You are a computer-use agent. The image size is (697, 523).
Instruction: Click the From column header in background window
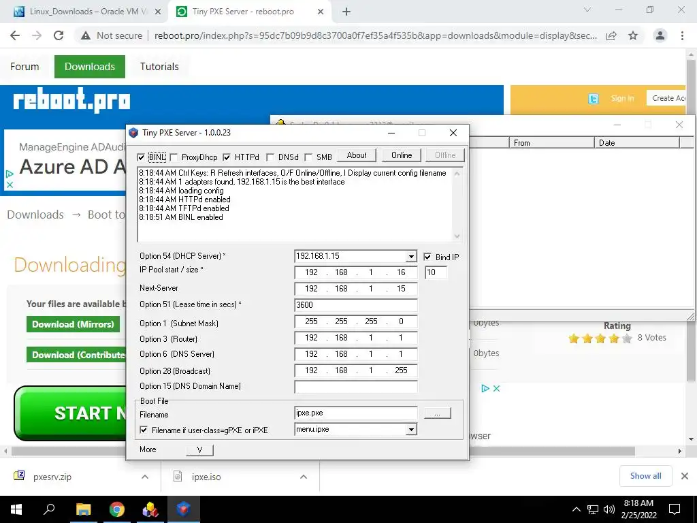pyautogui.click(x=551, y=143)
